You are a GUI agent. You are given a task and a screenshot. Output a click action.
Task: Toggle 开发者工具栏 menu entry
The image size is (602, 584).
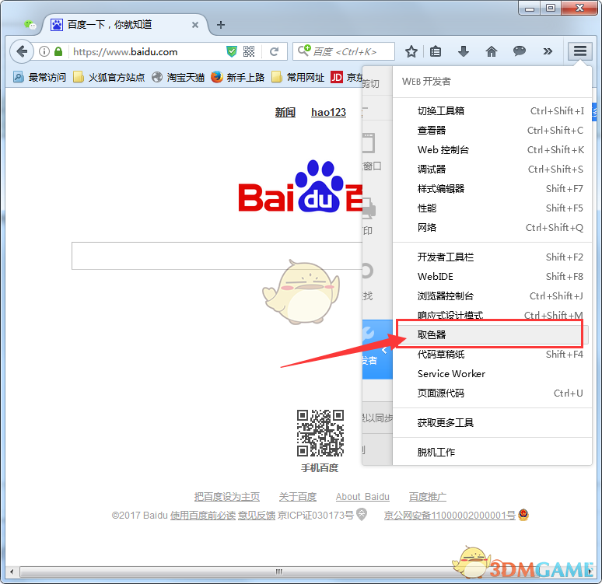(x=492, y=257)
